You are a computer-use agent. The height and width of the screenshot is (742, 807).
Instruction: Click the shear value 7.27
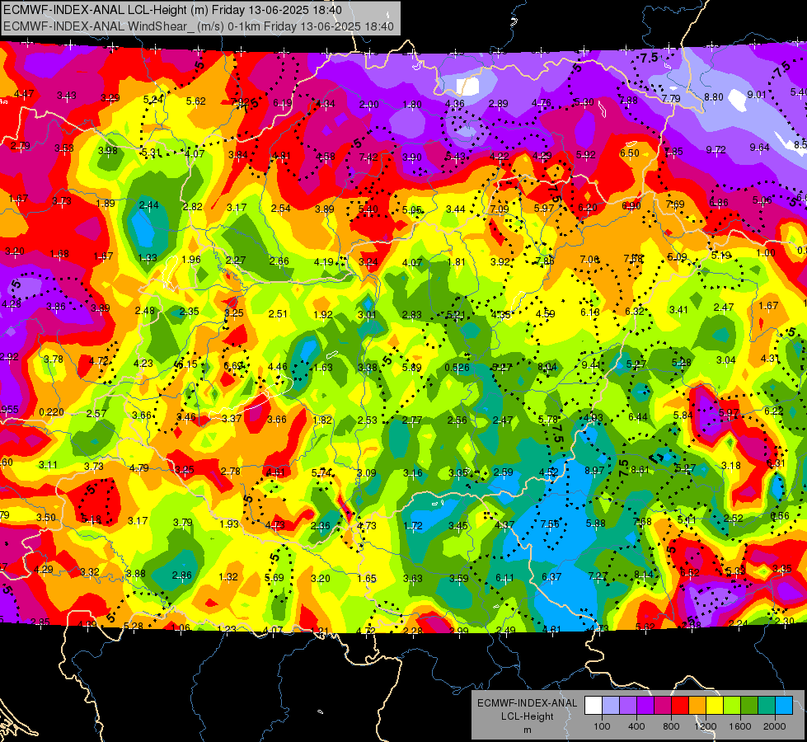click(598, 575)
